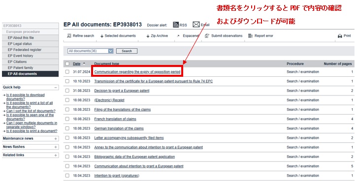Open German translation of the claims
Screen dimensions: 359x186
(x=119, y=128)
